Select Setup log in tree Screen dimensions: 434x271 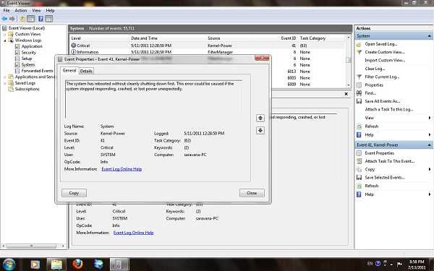pyautogui.click(x=27, y=59)
